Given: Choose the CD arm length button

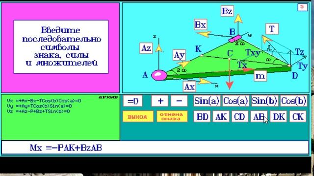Looking at the screenshot, I should click(x=240, y=116).
